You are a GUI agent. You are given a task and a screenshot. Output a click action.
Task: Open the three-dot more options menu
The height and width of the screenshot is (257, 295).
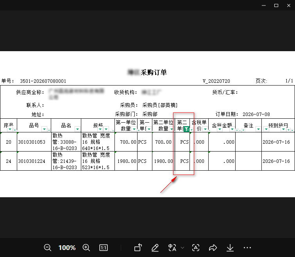247,248
